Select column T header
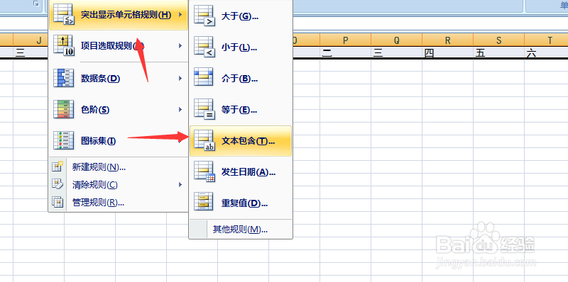 (546, 40)
